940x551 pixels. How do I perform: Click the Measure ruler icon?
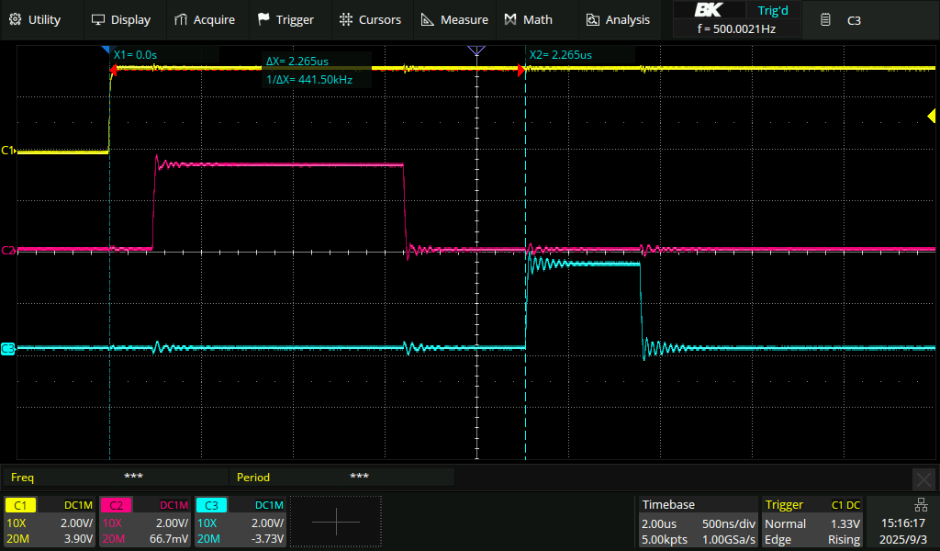click(428, 20)
